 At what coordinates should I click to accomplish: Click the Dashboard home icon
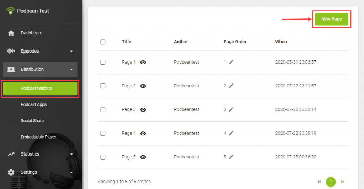coord(11,33)
